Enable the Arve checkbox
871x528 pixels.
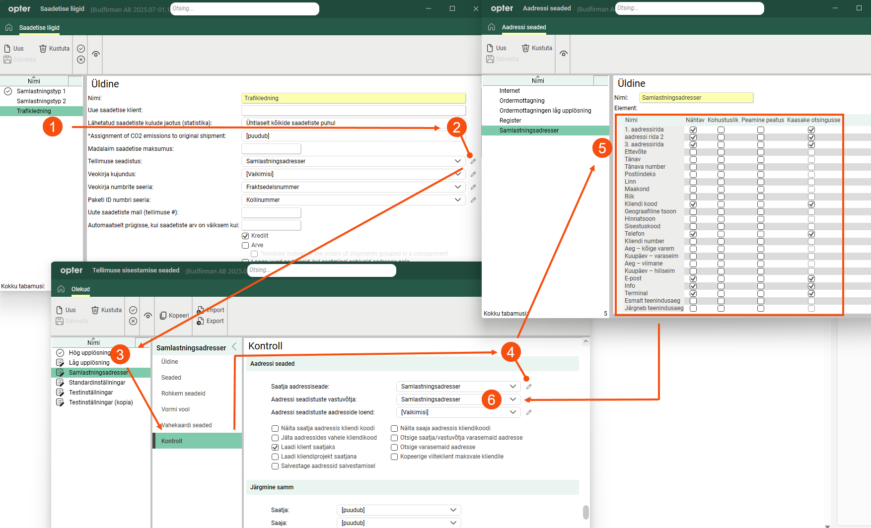(x=245, y=245)
